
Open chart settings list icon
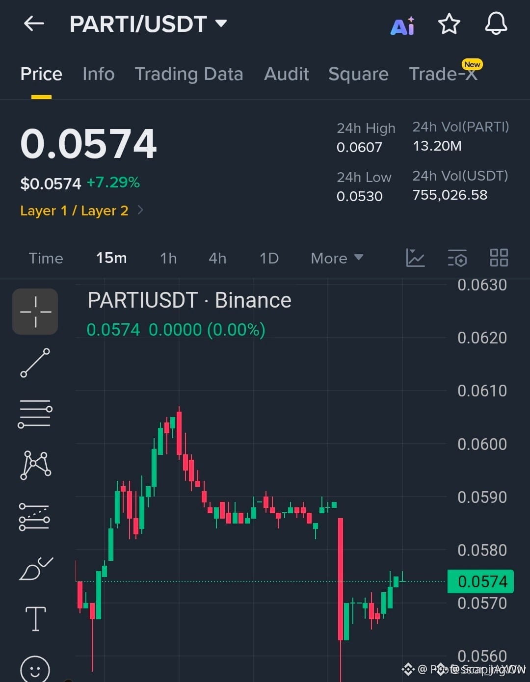pos(457,258)
